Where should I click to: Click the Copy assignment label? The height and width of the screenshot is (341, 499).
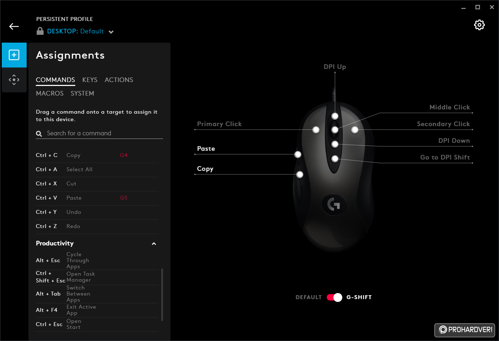coord(205,169)
